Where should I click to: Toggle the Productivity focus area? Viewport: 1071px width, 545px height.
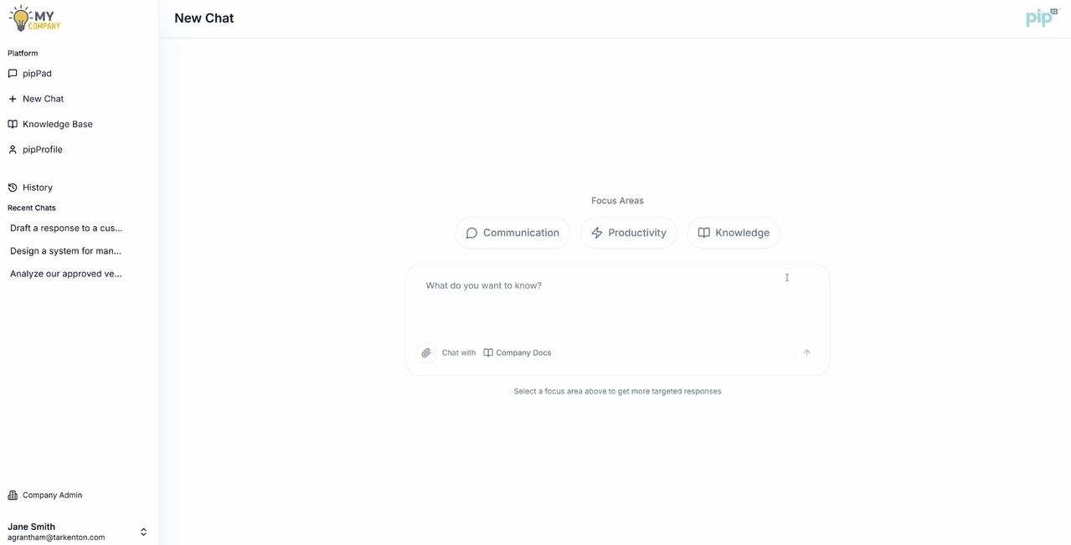click(628, 233)
